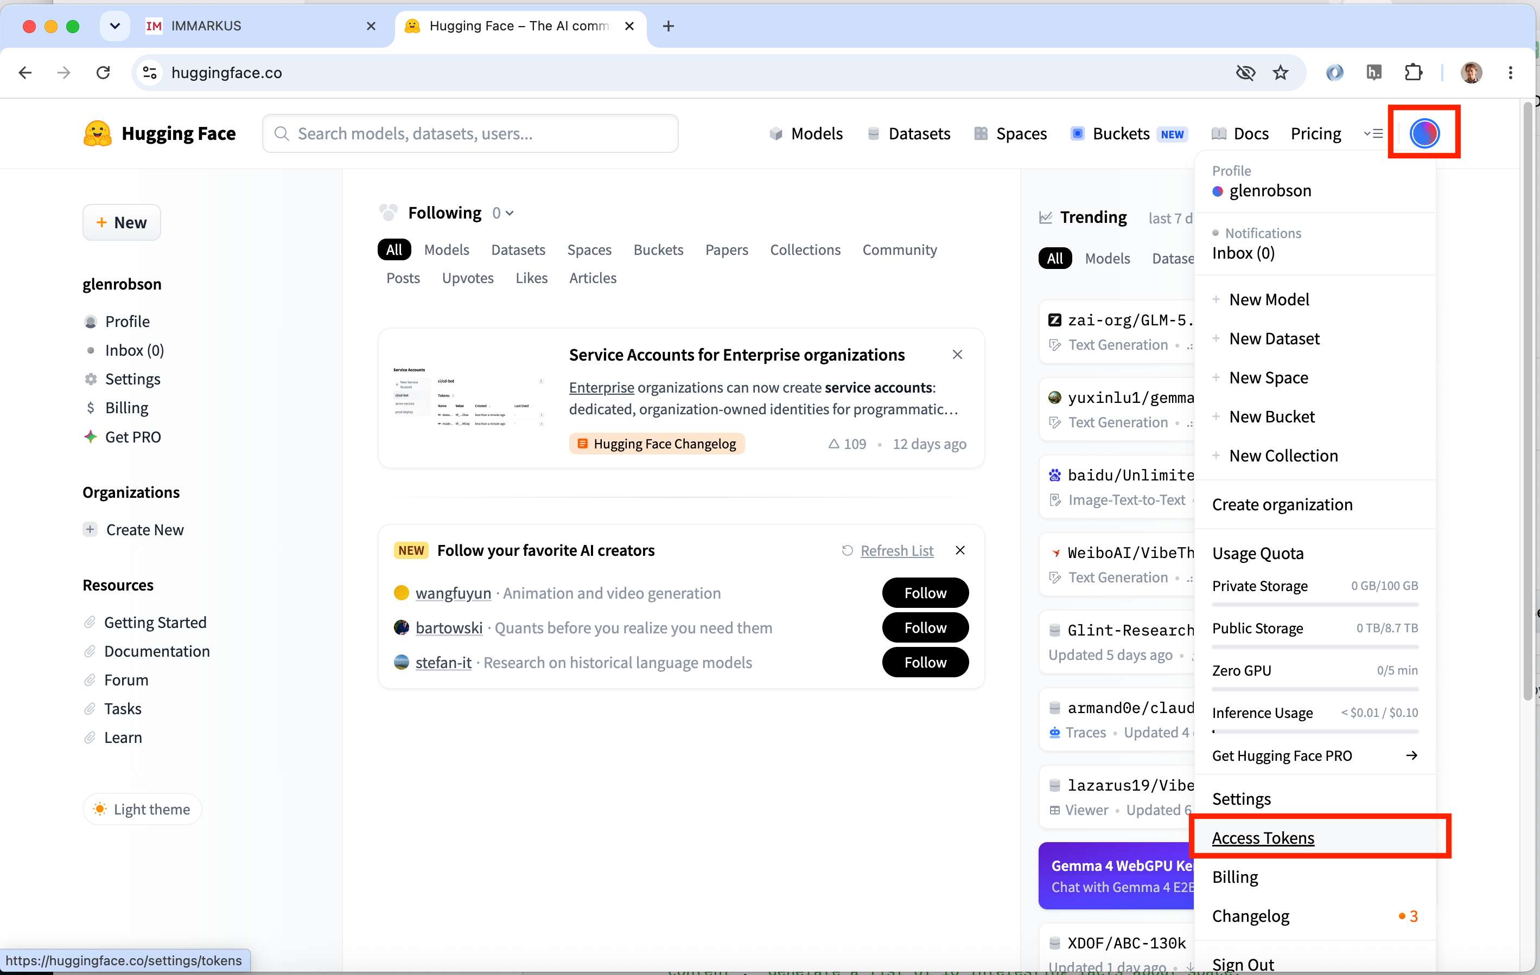The height and width of the screenshot is (975, 1540).
Task: Click the Private Storage usage bar
Action: (1315, 605)
